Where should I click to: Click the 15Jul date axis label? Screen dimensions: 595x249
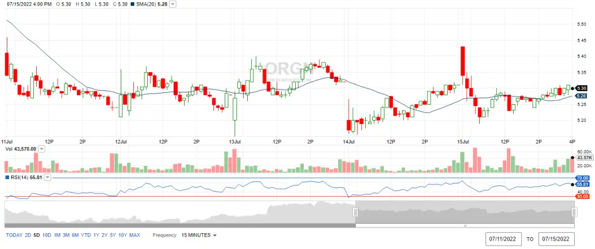tap(462, 141)
